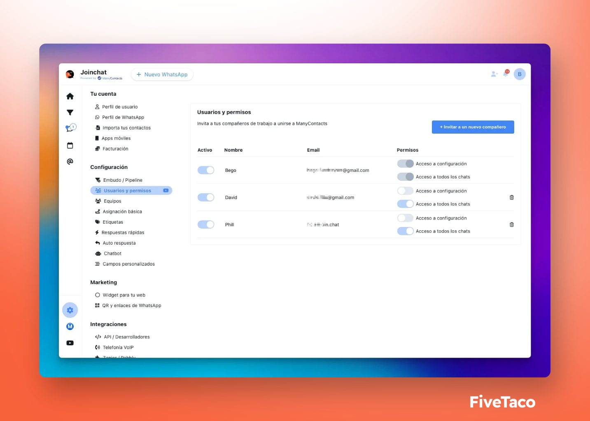Toggle Bego's Acceso a configuración
Image resolution: width=590 pixels, height=421 pixels.
[x=405, y=164]
